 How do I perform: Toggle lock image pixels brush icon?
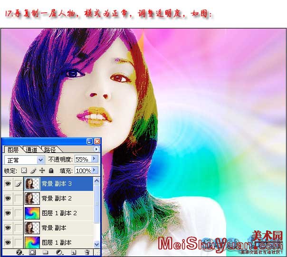click(33, 171)
